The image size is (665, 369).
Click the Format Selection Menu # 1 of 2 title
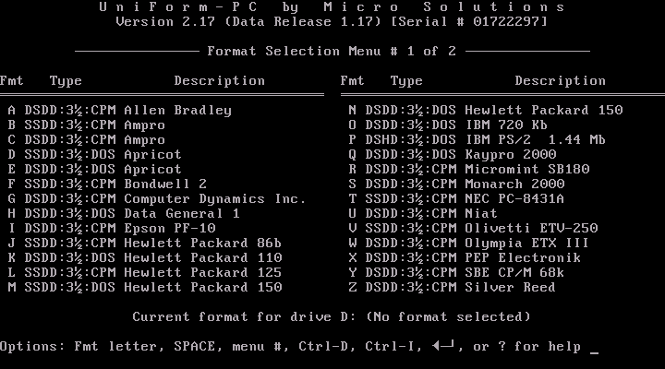[x=332, y=52]
